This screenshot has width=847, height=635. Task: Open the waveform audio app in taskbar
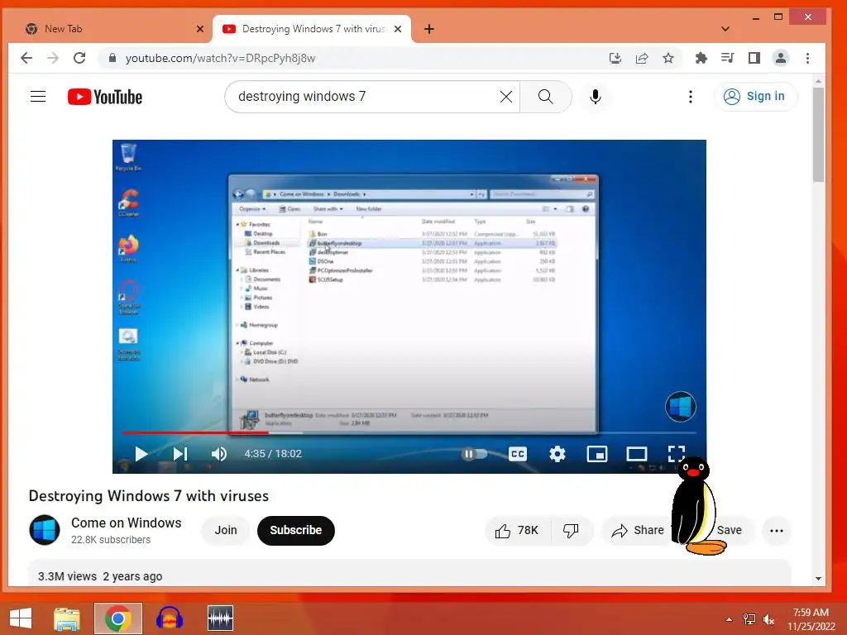(220, 618)
